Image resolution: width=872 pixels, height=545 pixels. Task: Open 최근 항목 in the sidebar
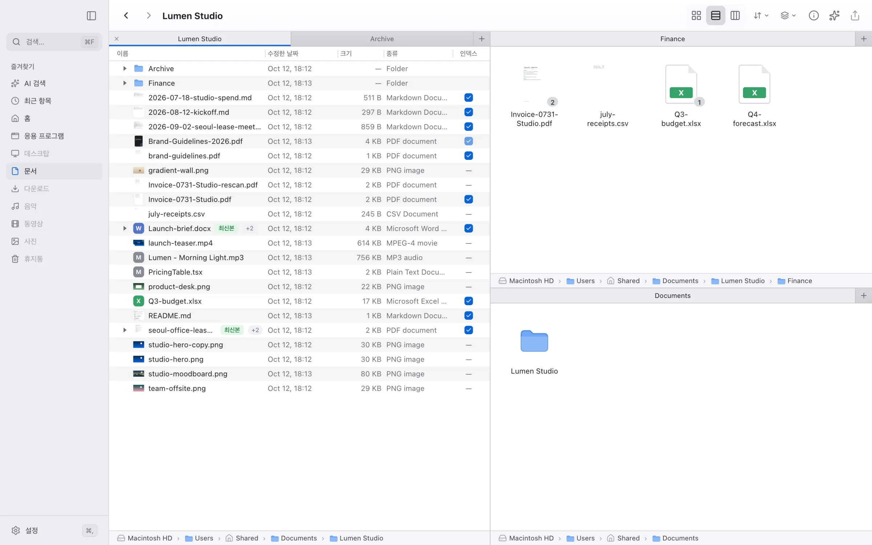point(54,101)
